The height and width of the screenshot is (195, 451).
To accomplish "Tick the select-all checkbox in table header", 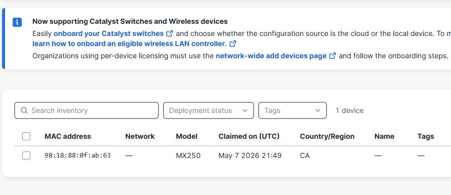I will pos(26,136).
